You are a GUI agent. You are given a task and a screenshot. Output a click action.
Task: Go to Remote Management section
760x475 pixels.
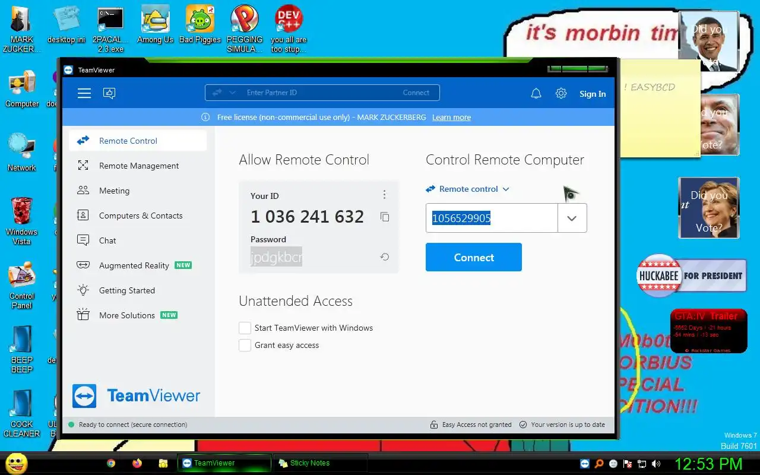[x=138, y=166]
